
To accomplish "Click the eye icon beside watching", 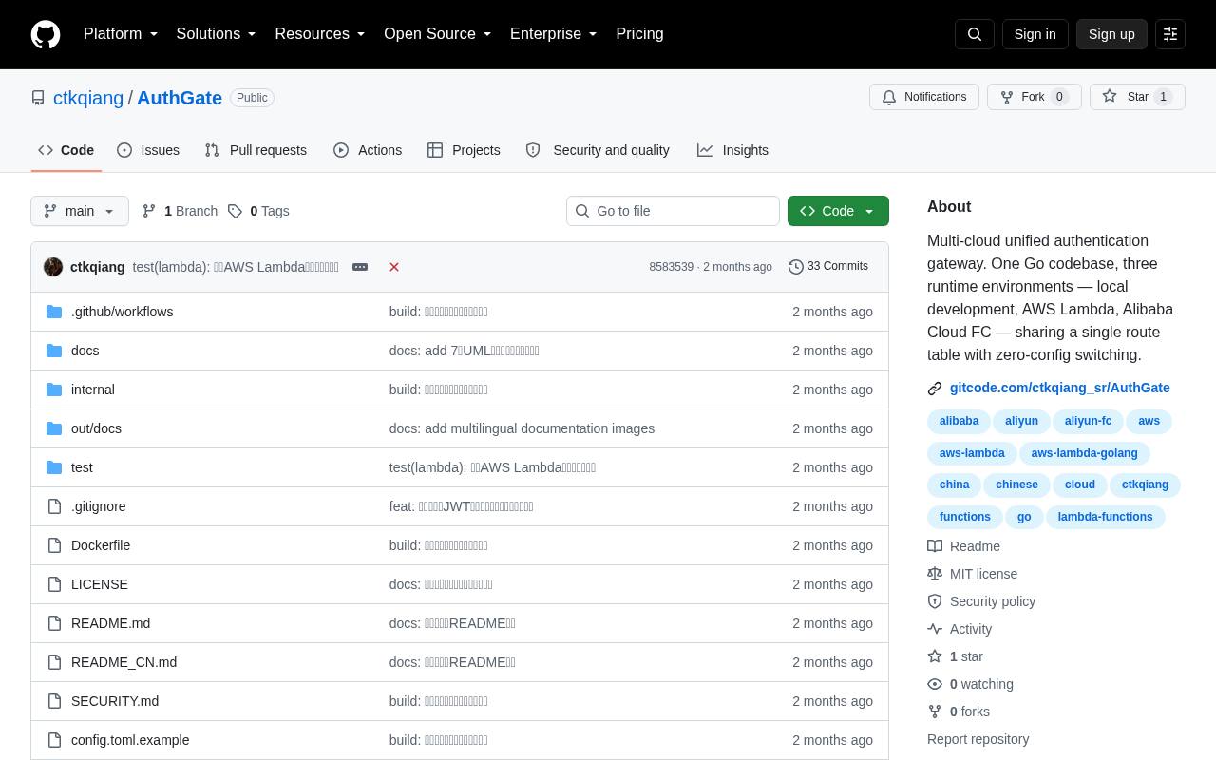I will (x=935, y=684).
